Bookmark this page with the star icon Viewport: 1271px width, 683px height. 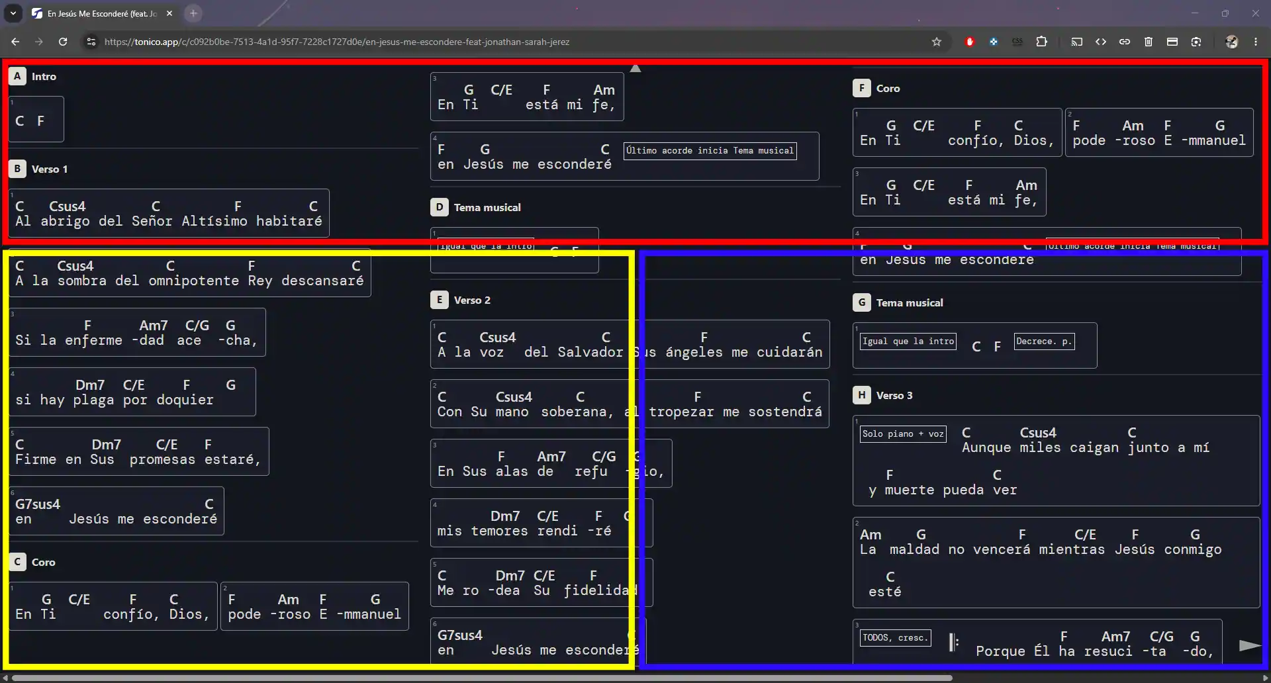click(936, 42)
